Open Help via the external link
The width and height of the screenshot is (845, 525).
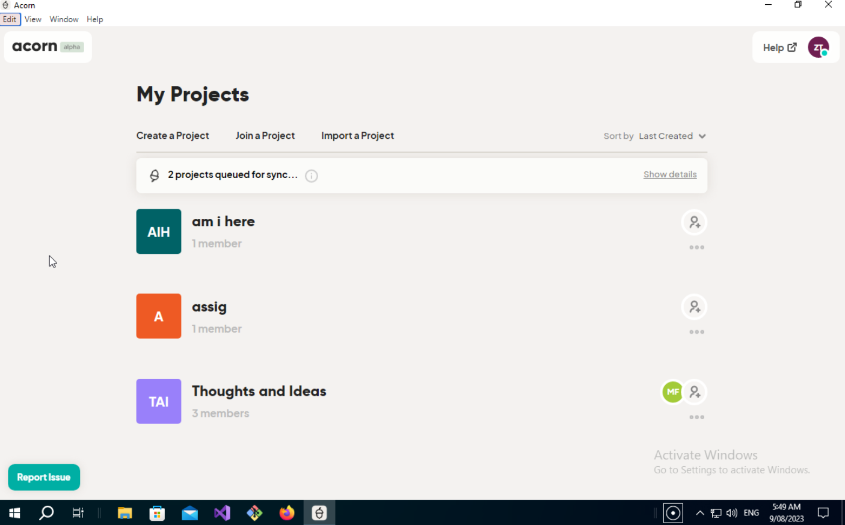click(x=779, y=47)
